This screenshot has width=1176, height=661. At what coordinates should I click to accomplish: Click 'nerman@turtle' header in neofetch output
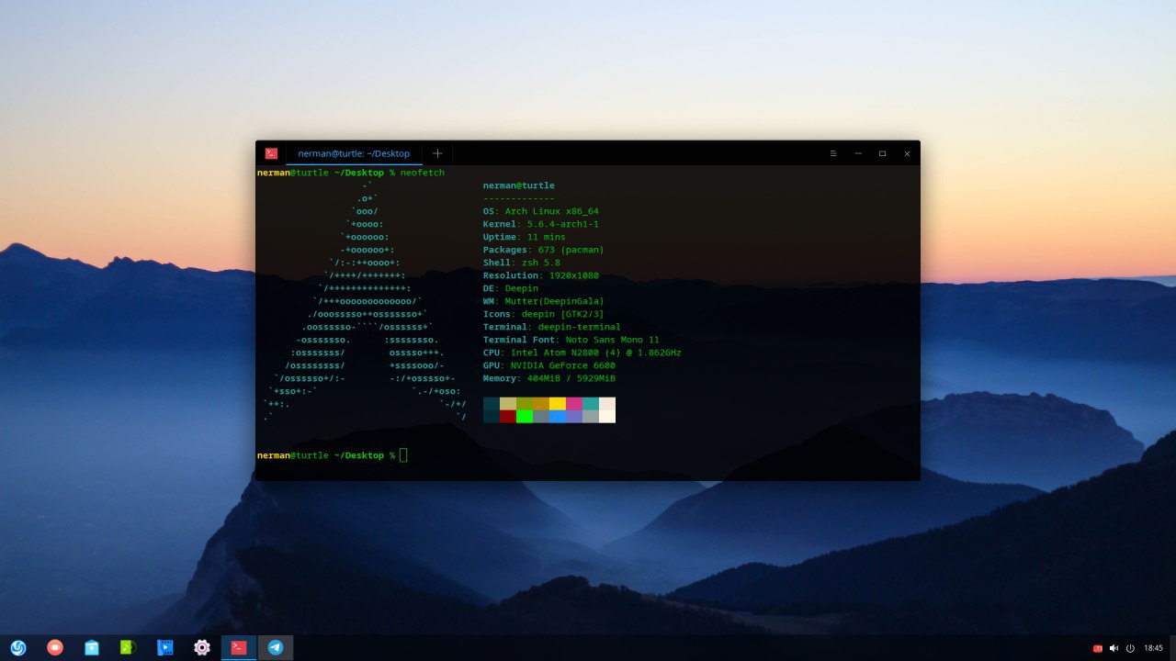[519, 185]
